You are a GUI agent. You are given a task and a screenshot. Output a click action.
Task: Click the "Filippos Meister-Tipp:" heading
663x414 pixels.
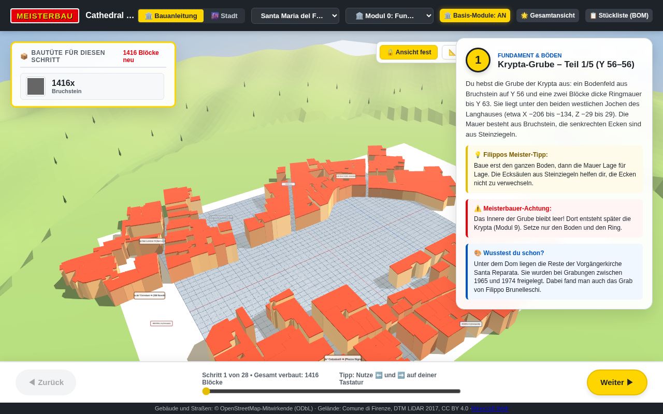pos(515,155)
